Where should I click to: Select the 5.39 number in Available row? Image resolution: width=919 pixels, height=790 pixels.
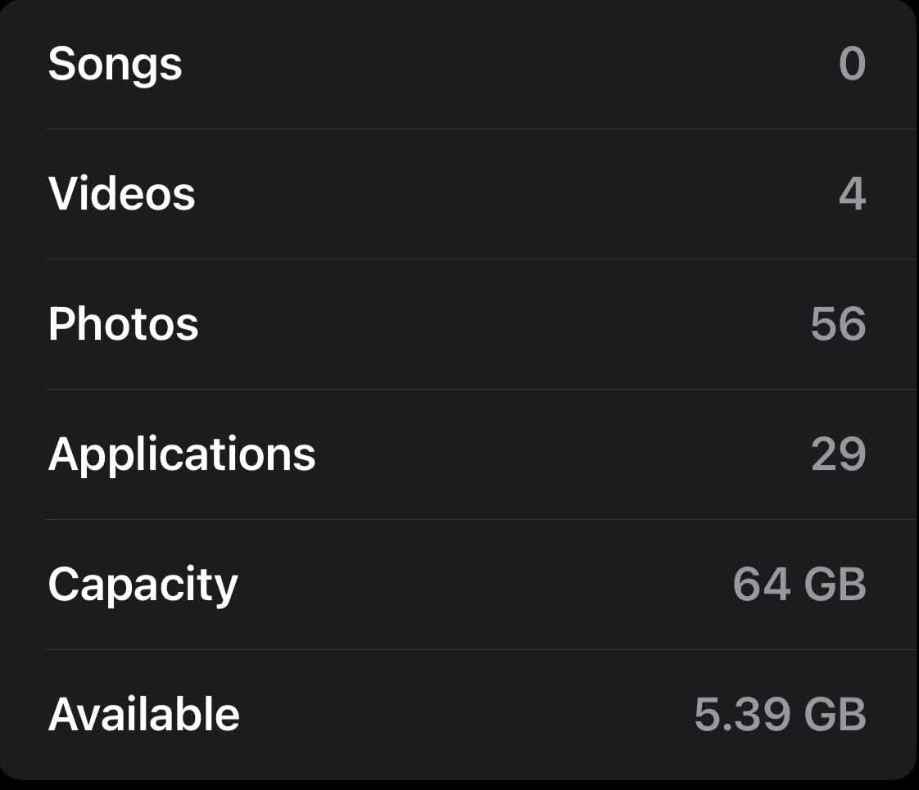pos(742,715)
